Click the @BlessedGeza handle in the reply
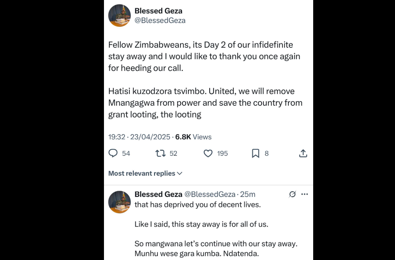This screenshot has height=260, width=395. pyautogui.click(x=210, y=194)
